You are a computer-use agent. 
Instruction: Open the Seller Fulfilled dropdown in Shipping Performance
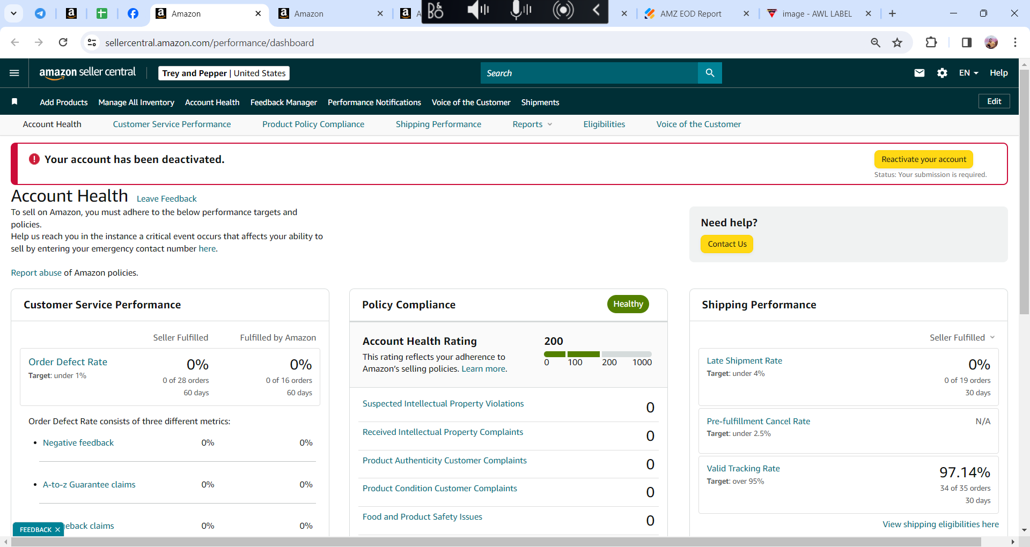(962, 337)
